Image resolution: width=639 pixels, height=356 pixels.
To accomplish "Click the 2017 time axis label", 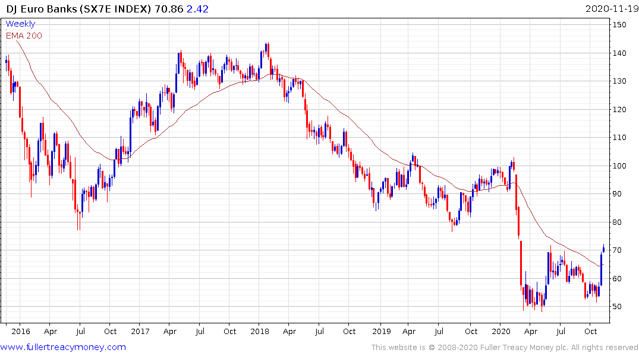I will pos(140,331).
